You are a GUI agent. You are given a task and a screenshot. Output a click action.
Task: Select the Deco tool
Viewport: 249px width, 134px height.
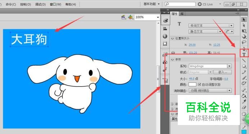click(x=244, y=83)
